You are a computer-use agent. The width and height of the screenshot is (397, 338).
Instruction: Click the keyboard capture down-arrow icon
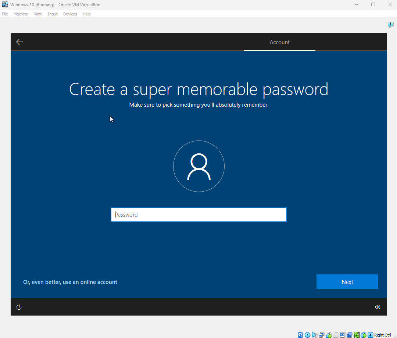[x=371, y=335]
